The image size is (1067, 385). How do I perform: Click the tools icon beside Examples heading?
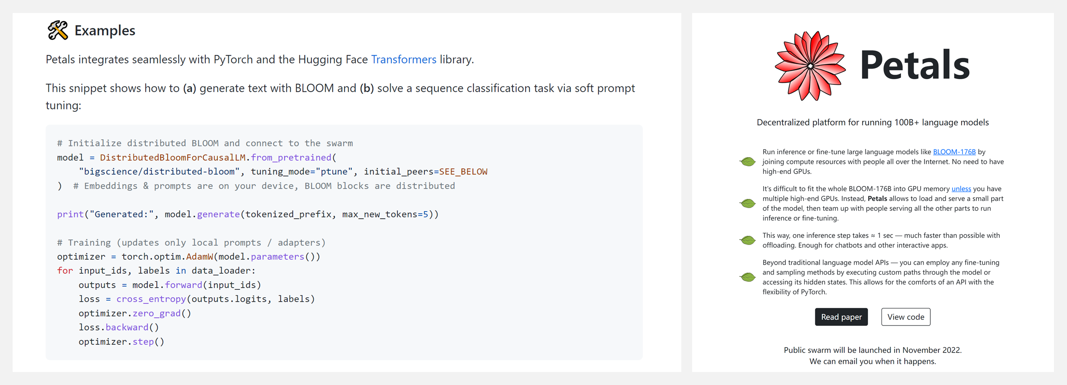click(57, 30)
